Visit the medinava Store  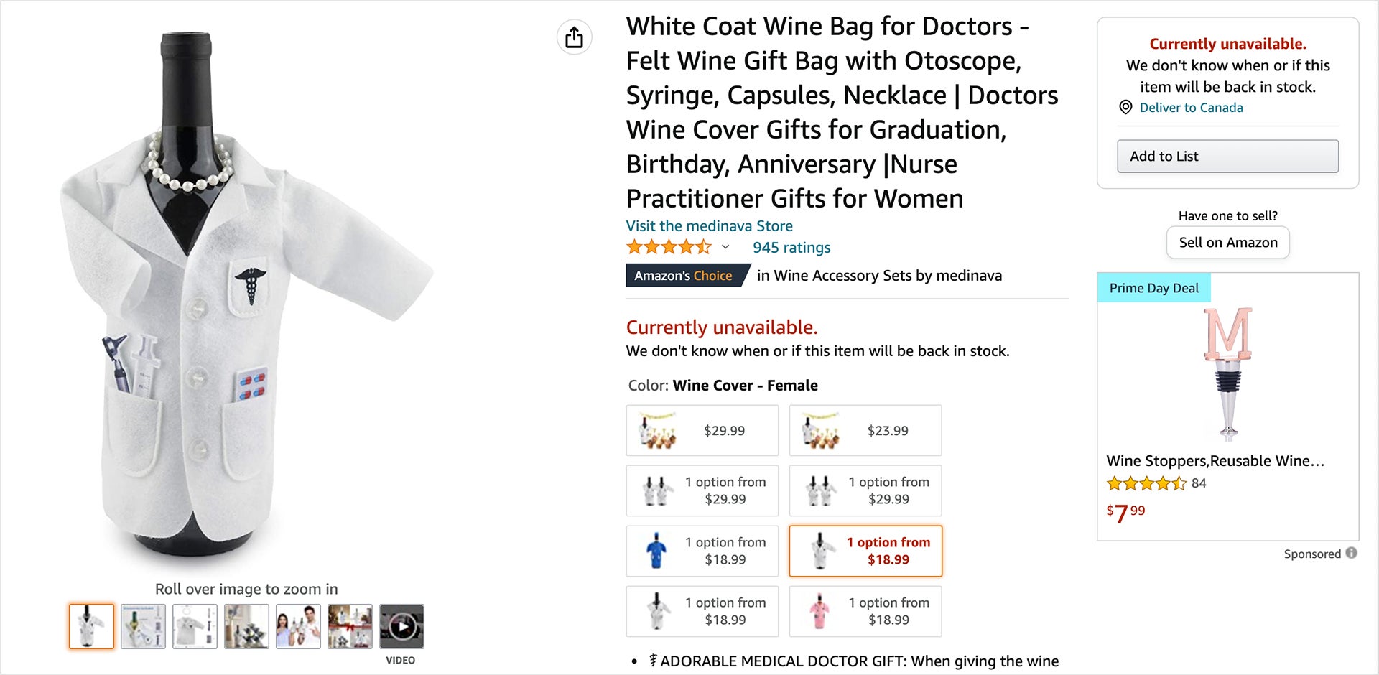[x=709, y=225]
